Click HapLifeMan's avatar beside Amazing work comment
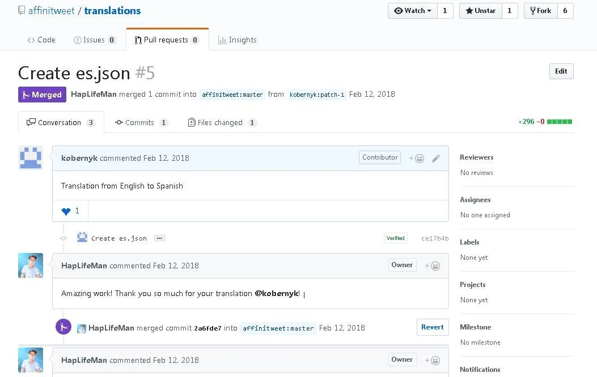 pyautogui.click(x=31, y=265)
